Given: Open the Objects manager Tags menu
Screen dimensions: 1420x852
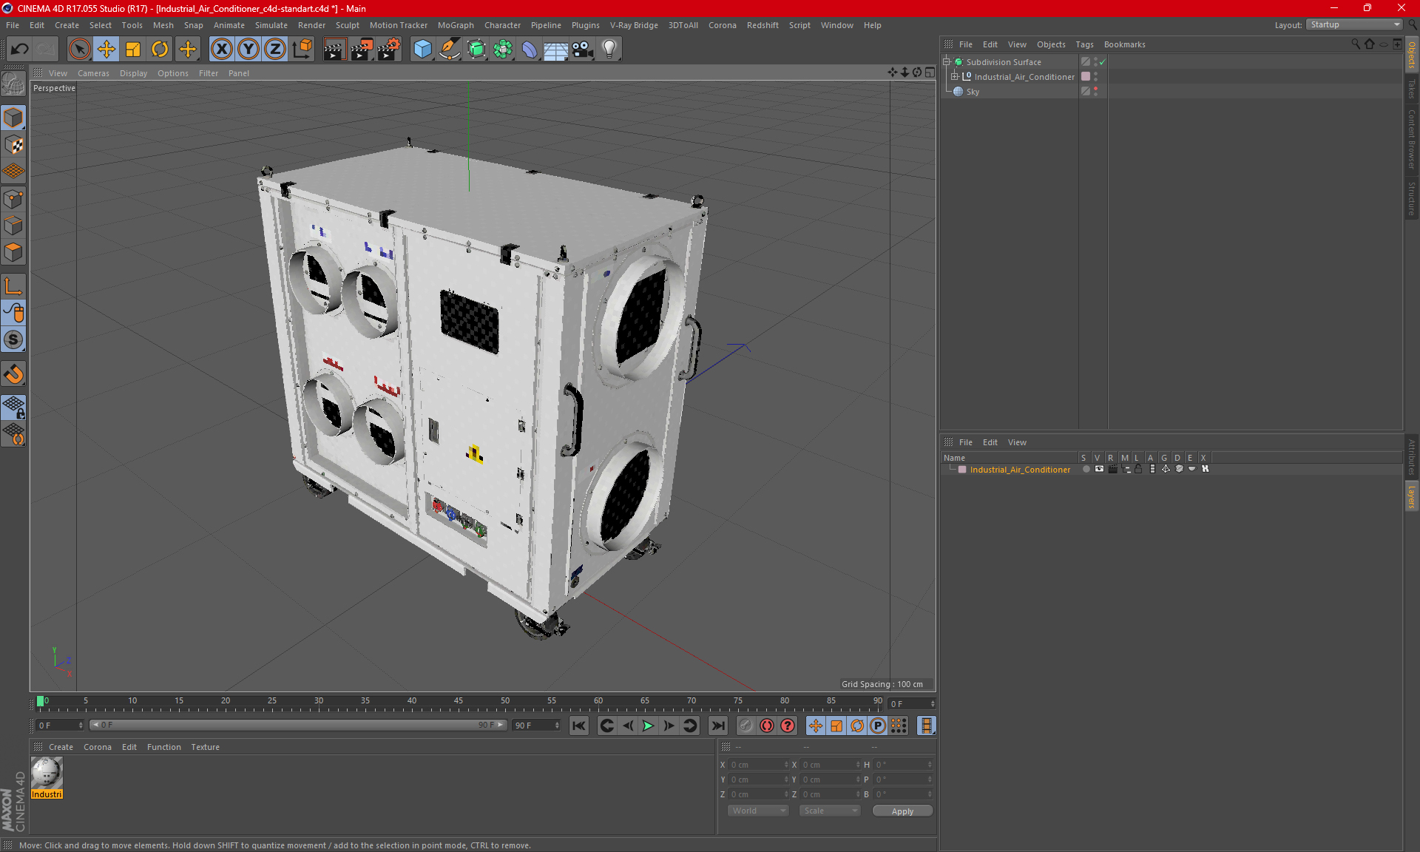Looking at the screenshot, I should coord(1084,44).
